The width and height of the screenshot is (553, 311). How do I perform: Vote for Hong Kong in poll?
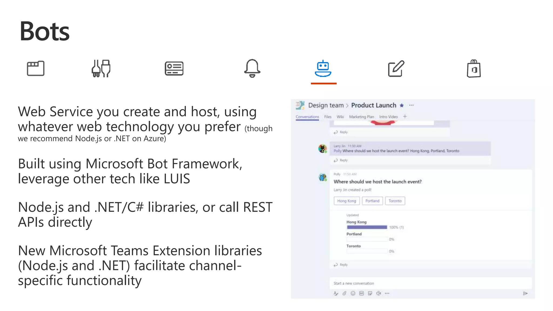tap(347, 201)
